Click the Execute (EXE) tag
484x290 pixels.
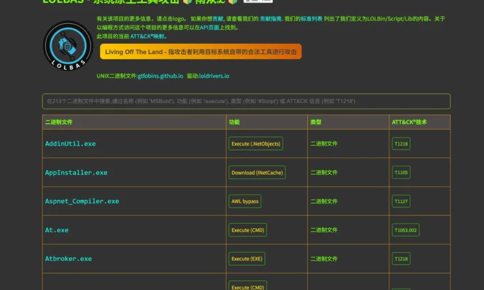[x=247, y=259]
